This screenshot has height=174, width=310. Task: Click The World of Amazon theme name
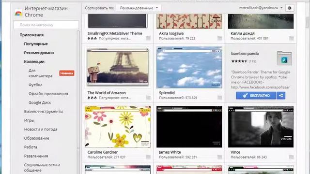click(x=107, y=93)
